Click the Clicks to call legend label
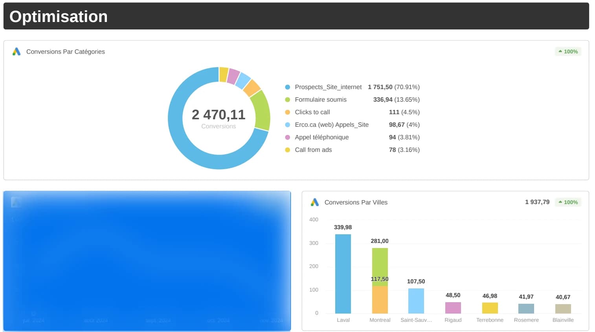Viewport: 595px width, 332px height. [312, 112]
